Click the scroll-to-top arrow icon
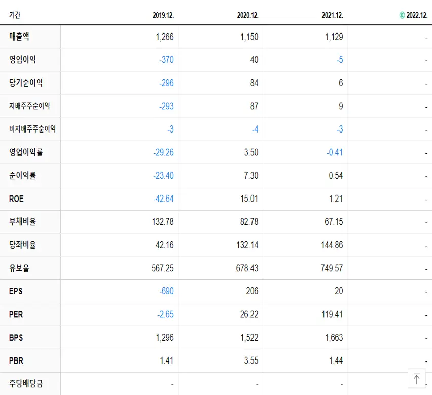Viewport: 432px width, 395px height. [x=417, y=378]
